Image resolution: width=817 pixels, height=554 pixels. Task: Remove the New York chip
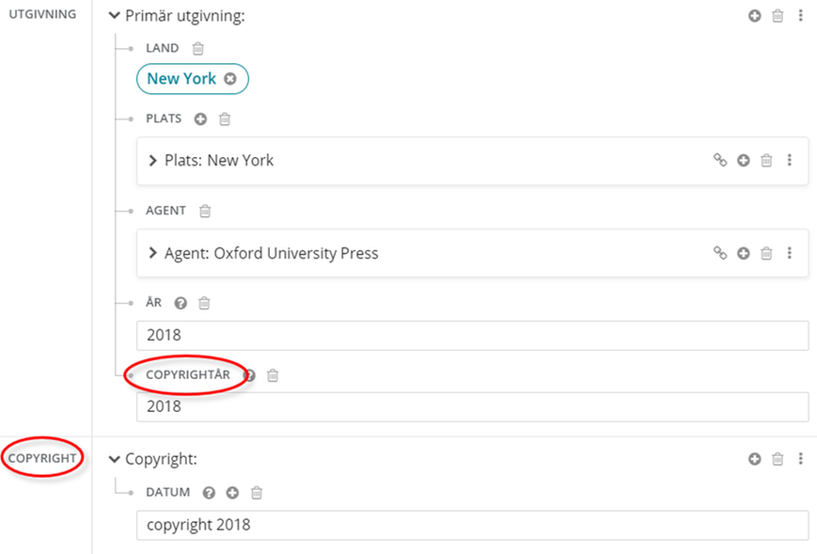[x=230, y=79]
